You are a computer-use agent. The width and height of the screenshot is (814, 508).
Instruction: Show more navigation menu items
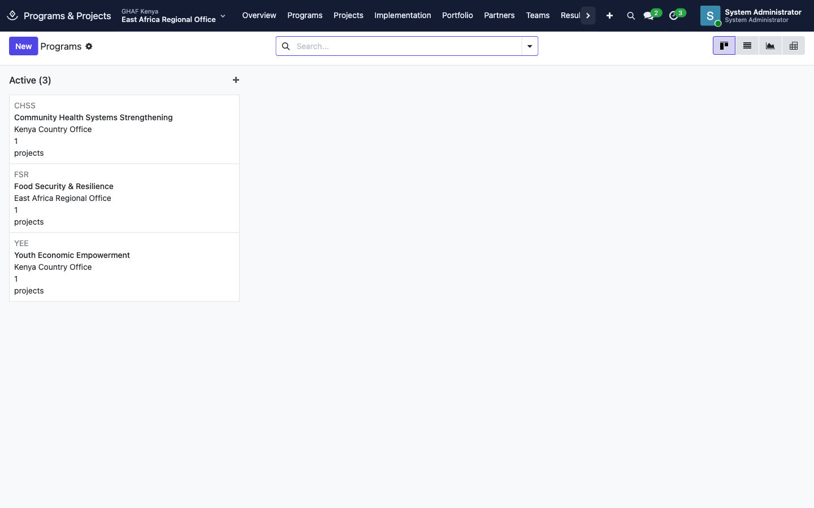pos(588,16)
